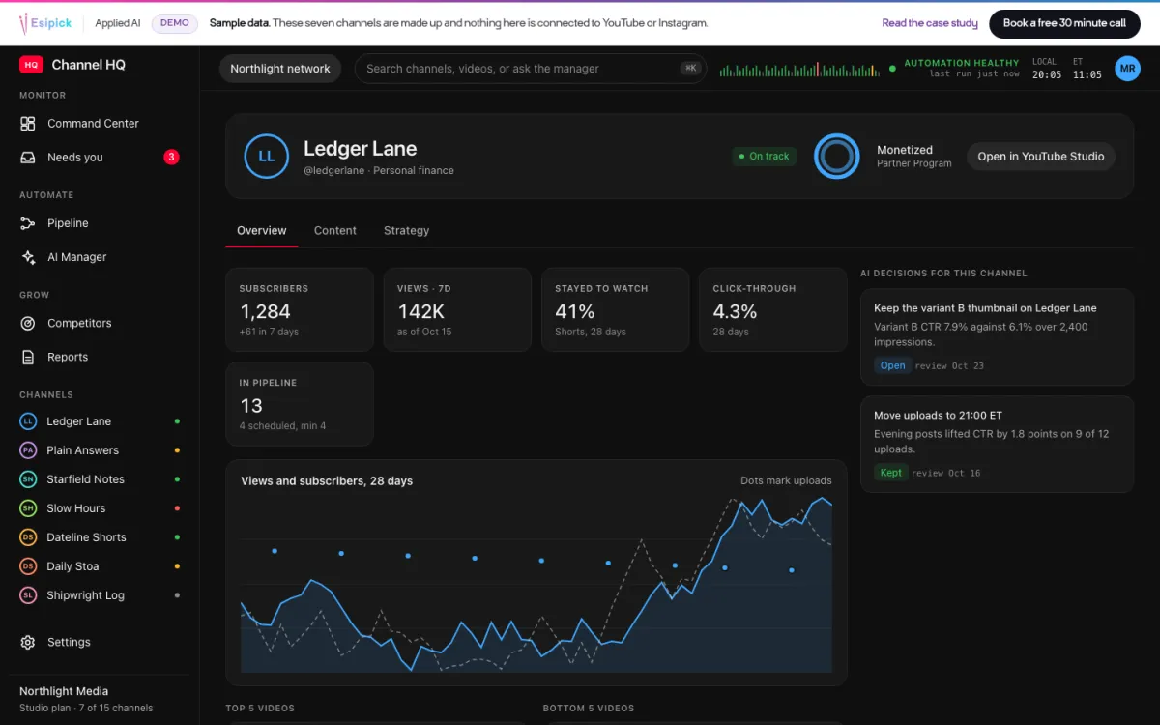Select Ledger Lane channel in the sidebar
This screenshot has width=1160, height=725.
(100, 421)
